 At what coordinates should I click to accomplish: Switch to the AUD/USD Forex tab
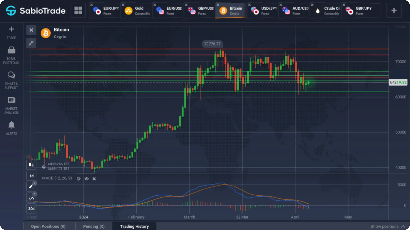[294, 11]
